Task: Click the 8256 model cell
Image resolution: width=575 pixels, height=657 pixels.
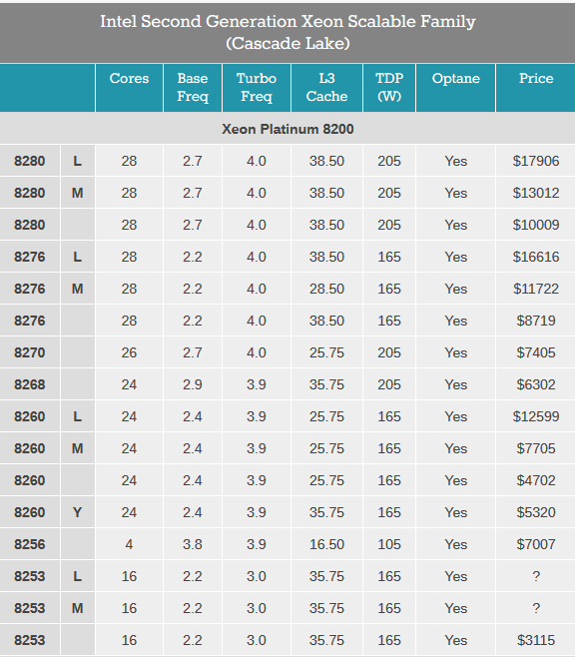Action: coord(30,544)
